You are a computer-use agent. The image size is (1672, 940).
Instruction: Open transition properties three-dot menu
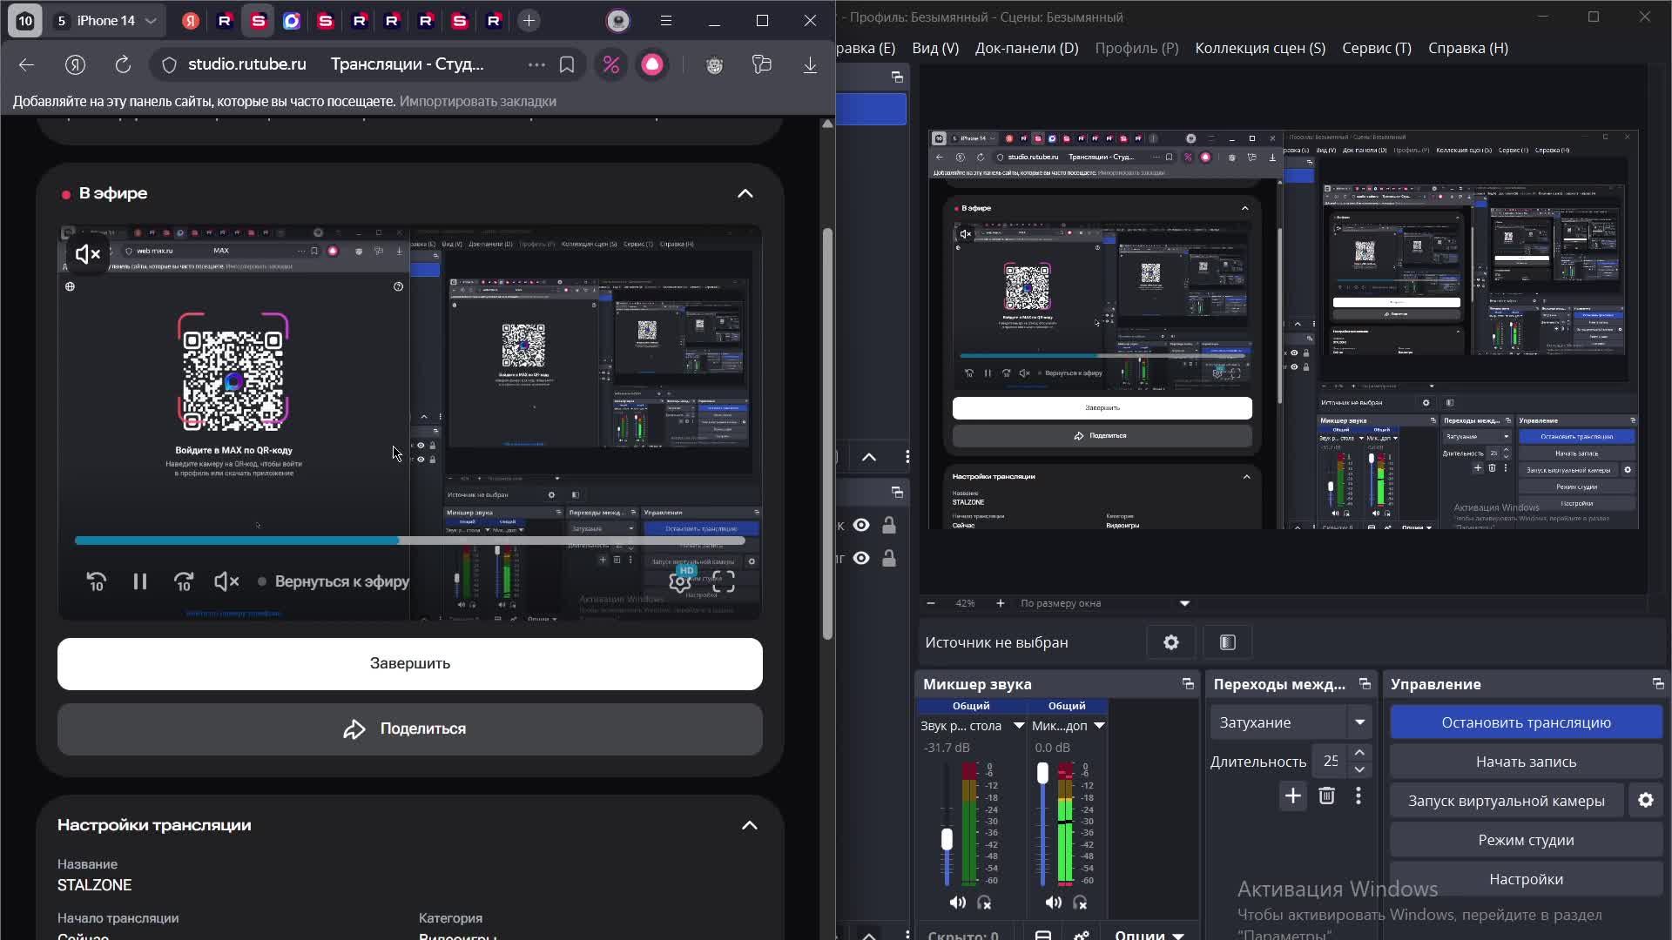point(1358,796)
